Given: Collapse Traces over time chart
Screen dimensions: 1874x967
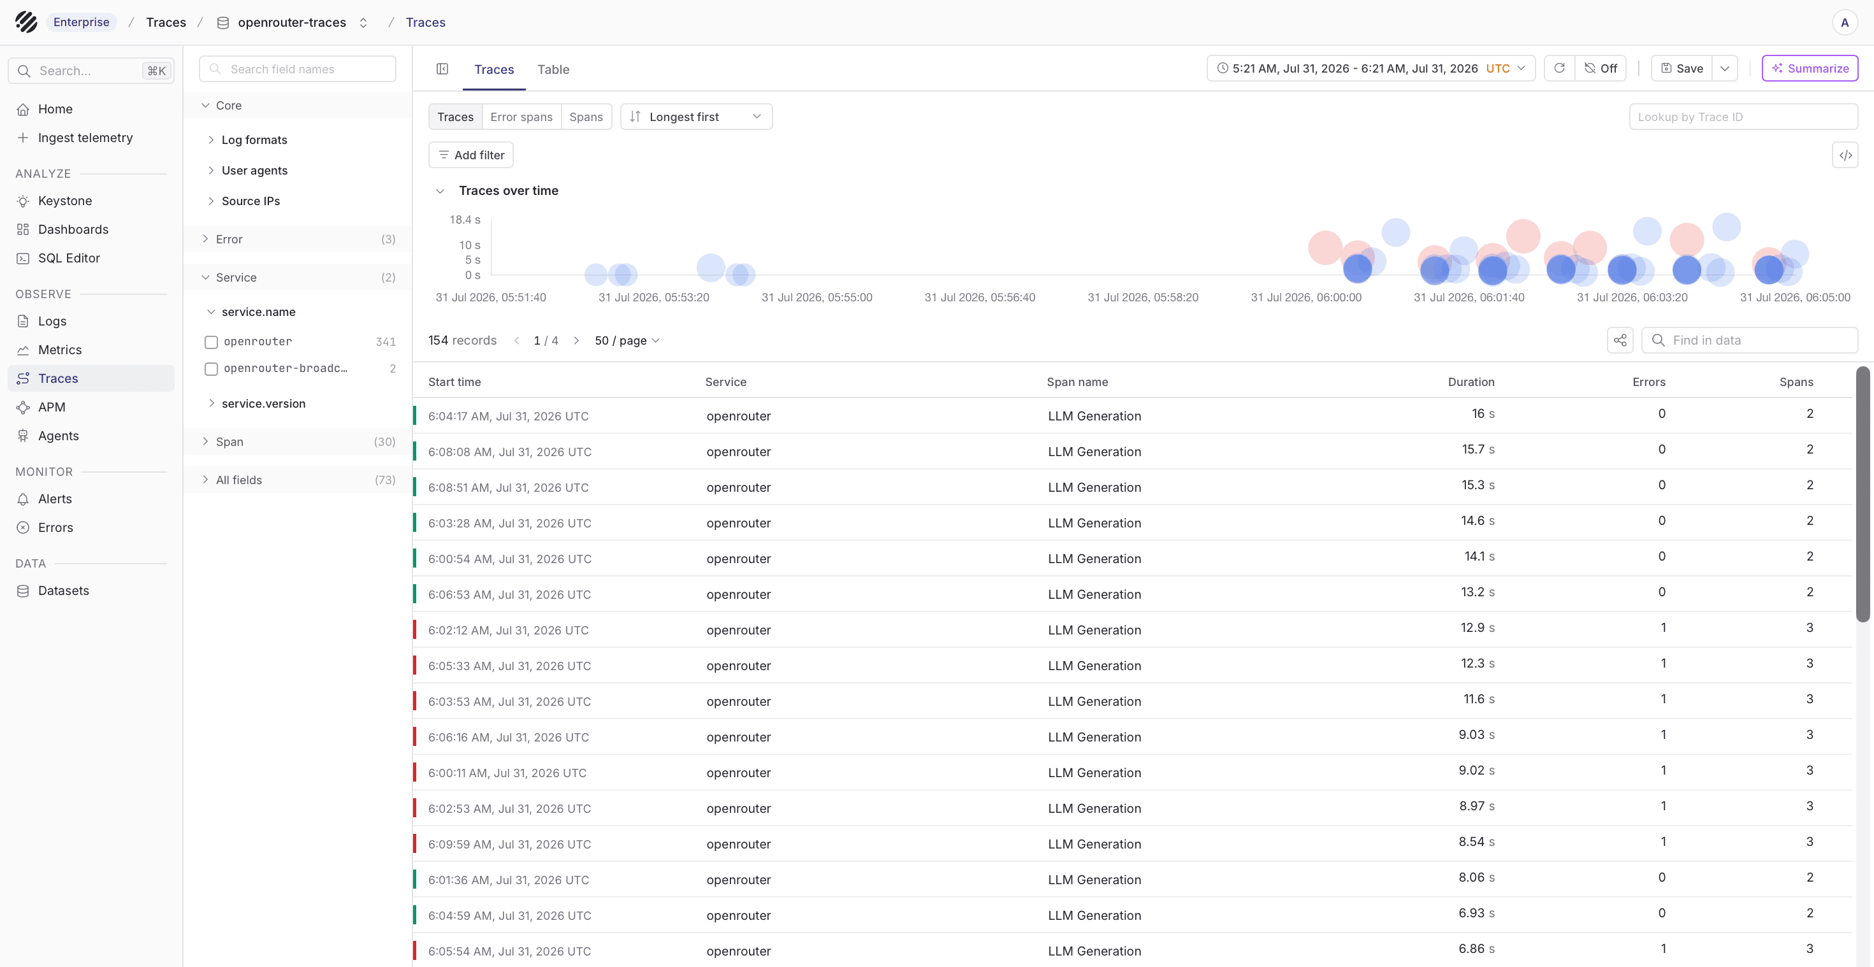Looking at the screenshot, I should click(x=439, y=191).
